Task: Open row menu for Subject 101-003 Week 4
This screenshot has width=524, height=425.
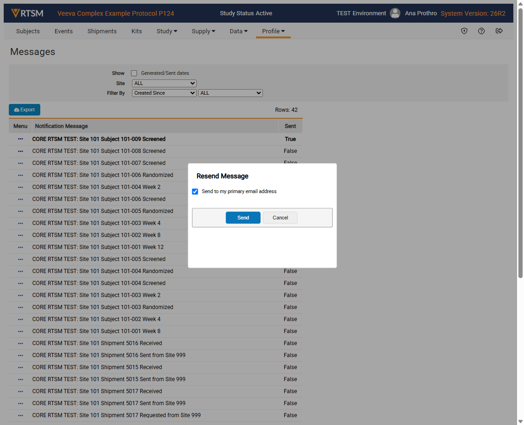Action: tap(20, 223)
